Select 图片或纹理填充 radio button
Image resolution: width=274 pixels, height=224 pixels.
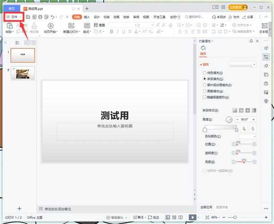[x=204, y=85]
